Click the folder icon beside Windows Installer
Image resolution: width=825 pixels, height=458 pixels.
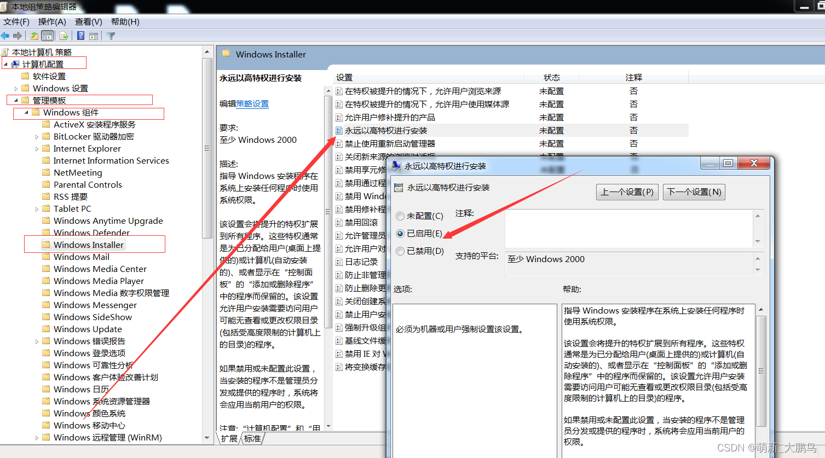coord(47,245)
